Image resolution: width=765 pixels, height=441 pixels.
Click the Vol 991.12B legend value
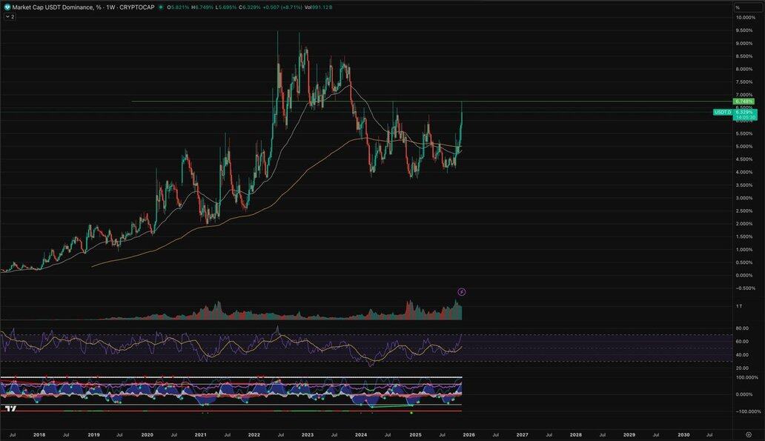[323, 7]
